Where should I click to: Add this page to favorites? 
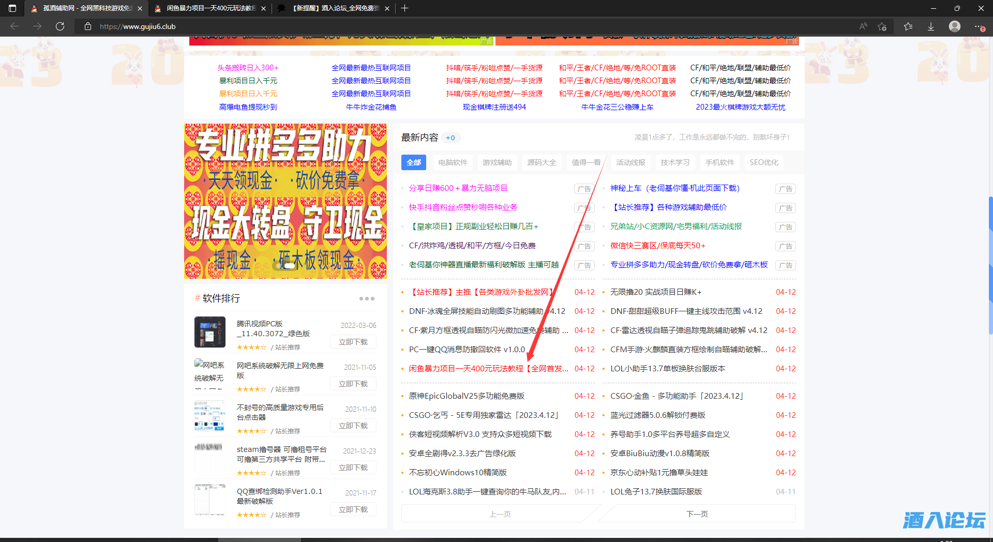tap(882, 26)
